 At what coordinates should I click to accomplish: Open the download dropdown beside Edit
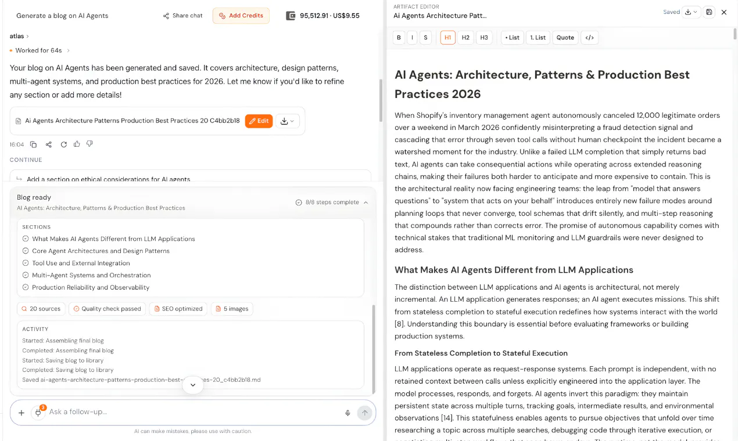click(x=287, y=121)
